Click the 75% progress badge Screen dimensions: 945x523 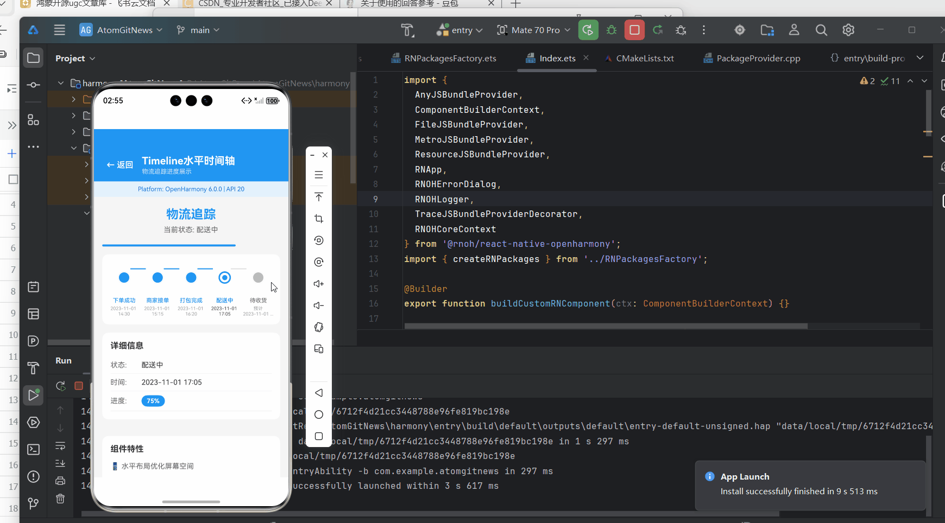pyautogui.click(x=153, y=401)
